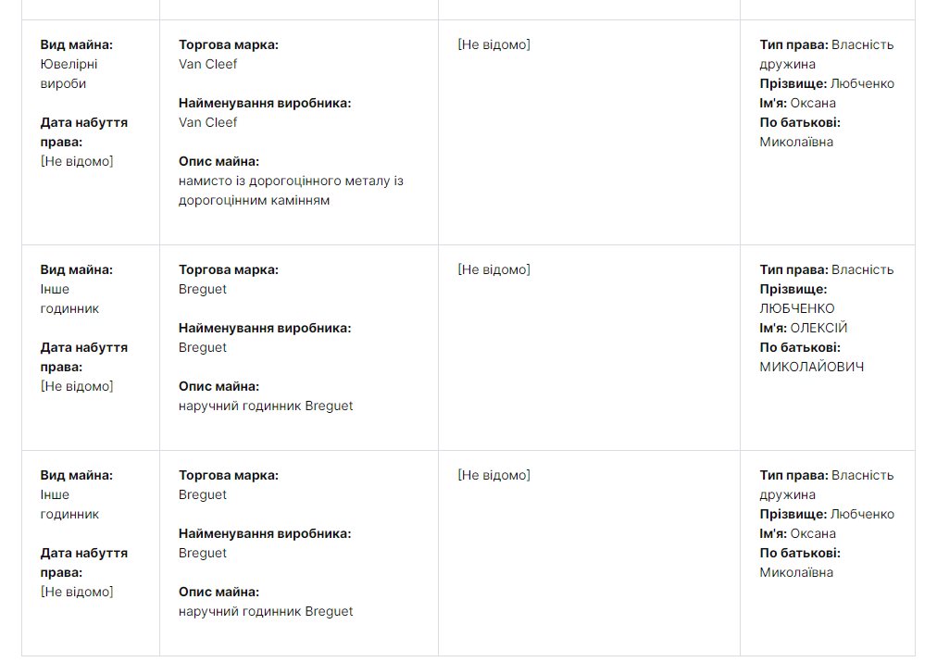
Task: Click "наручний годинник Breguet" description in ОЛЕКСІЙ's row
Action: 266,406
